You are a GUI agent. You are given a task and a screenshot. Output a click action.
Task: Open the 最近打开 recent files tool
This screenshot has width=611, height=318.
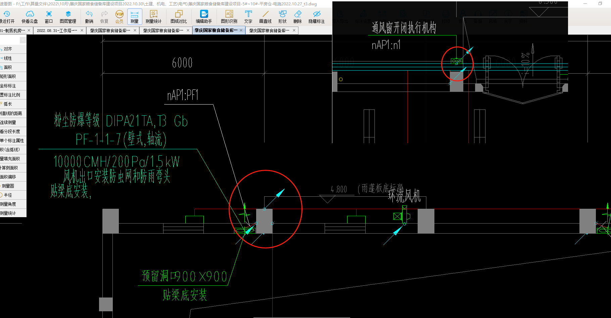pos(7,17)
